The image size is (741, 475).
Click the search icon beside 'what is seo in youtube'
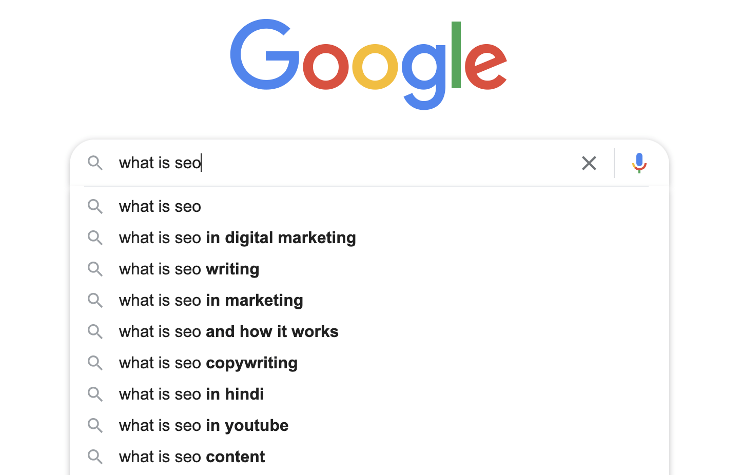[95, 425]
